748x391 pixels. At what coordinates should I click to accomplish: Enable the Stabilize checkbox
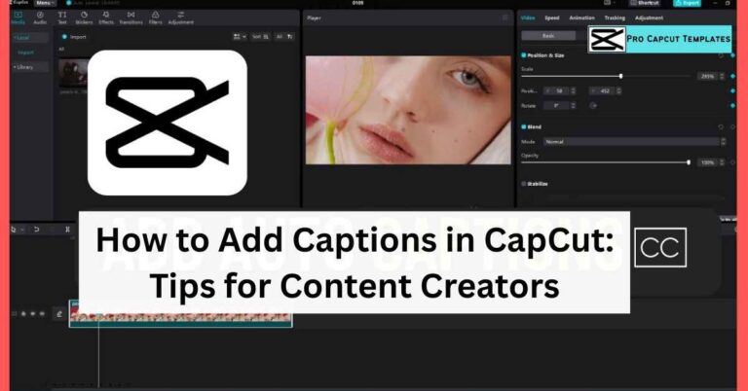[x=524, y=184]
